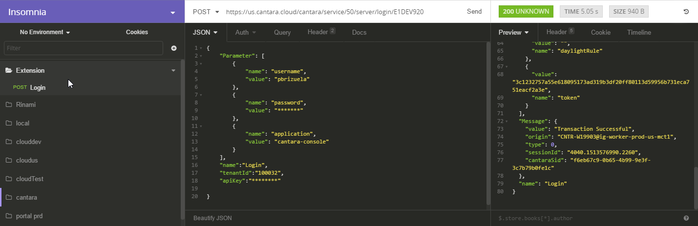Open response history clock icon
The image size is (698, 226).
tap(686, 12)
